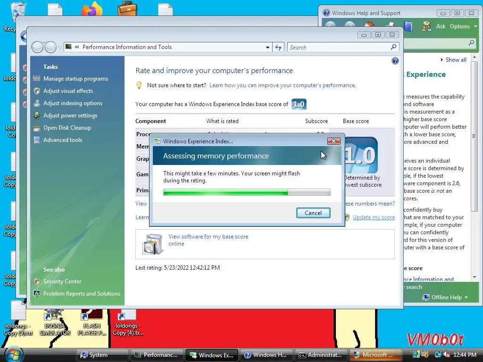483x362 pixels.
Task: Click the refresh icon beside address bar
Action: pyautogui.click(x=278, y=48)
